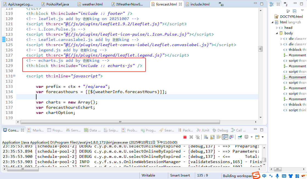Toggle show console when standard out changes
Screen dimensions: 307x179
tap(225, 137)
